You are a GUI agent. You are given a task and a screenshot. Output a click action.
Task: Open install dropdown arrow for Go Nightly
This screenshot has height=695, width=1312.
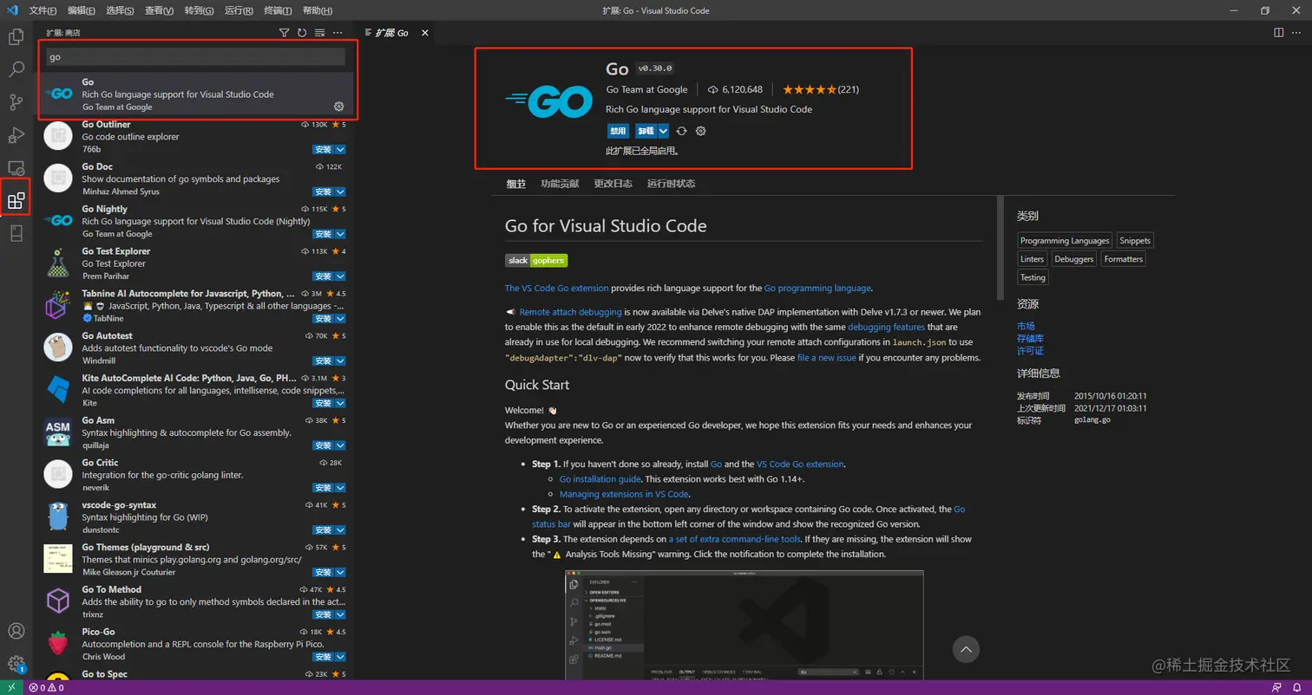tap(341, 234)
